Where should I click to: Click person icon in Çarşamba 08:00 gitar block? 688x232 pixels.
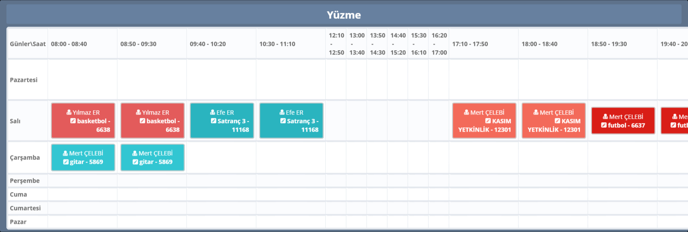click(x=65, y=153)
